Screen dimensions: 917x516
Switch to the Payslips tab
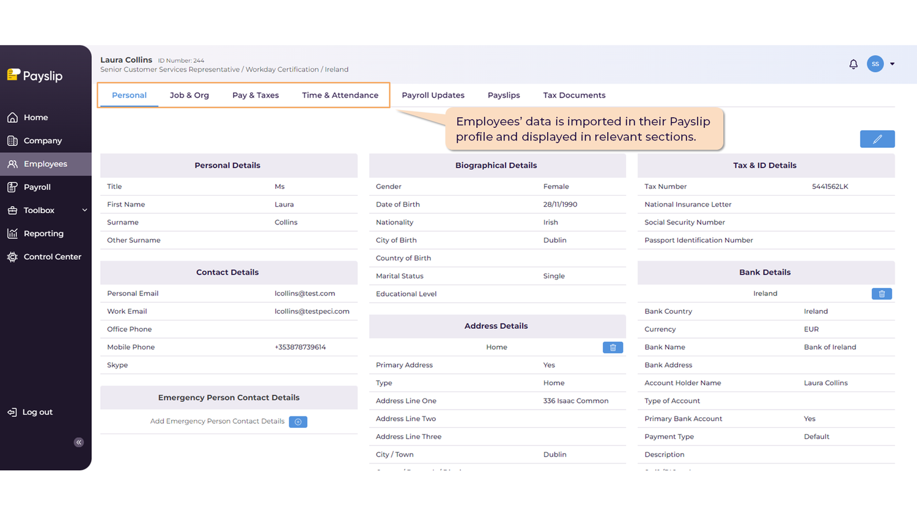coord(503,95)
